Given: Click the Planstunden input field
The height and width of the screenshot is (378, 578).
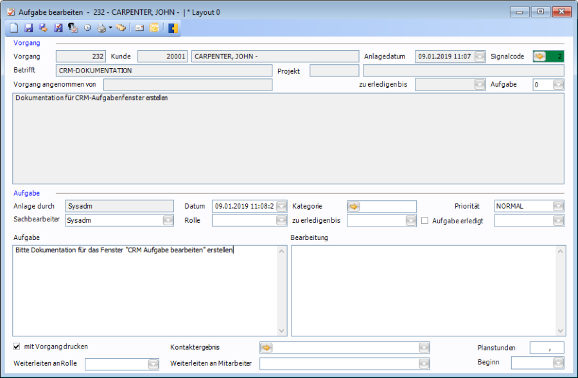Looking at the screenshot, I should click(x=547, y=348).
